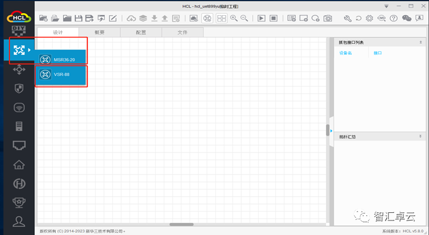
Task: Click the copyright text in status bar
Action: tap(83, 231)
